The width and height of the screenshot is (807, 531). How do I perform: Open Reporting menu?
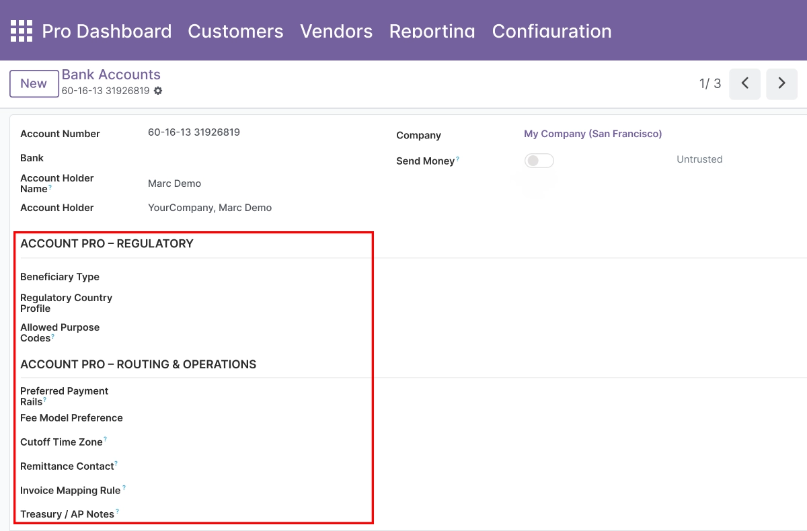[x=432, y=31]
